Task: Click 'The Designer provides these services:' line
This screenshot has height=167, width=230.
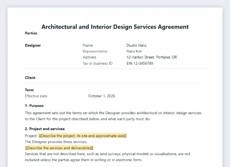Action: tap(56, 142)
